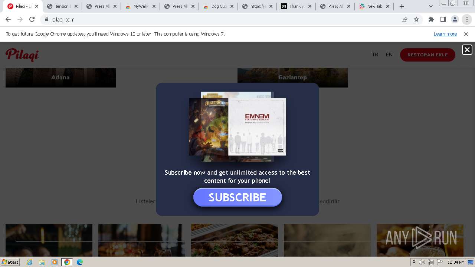
Task: Launch Internet Explorer from taskbar
Action: (x=29, y=262)
